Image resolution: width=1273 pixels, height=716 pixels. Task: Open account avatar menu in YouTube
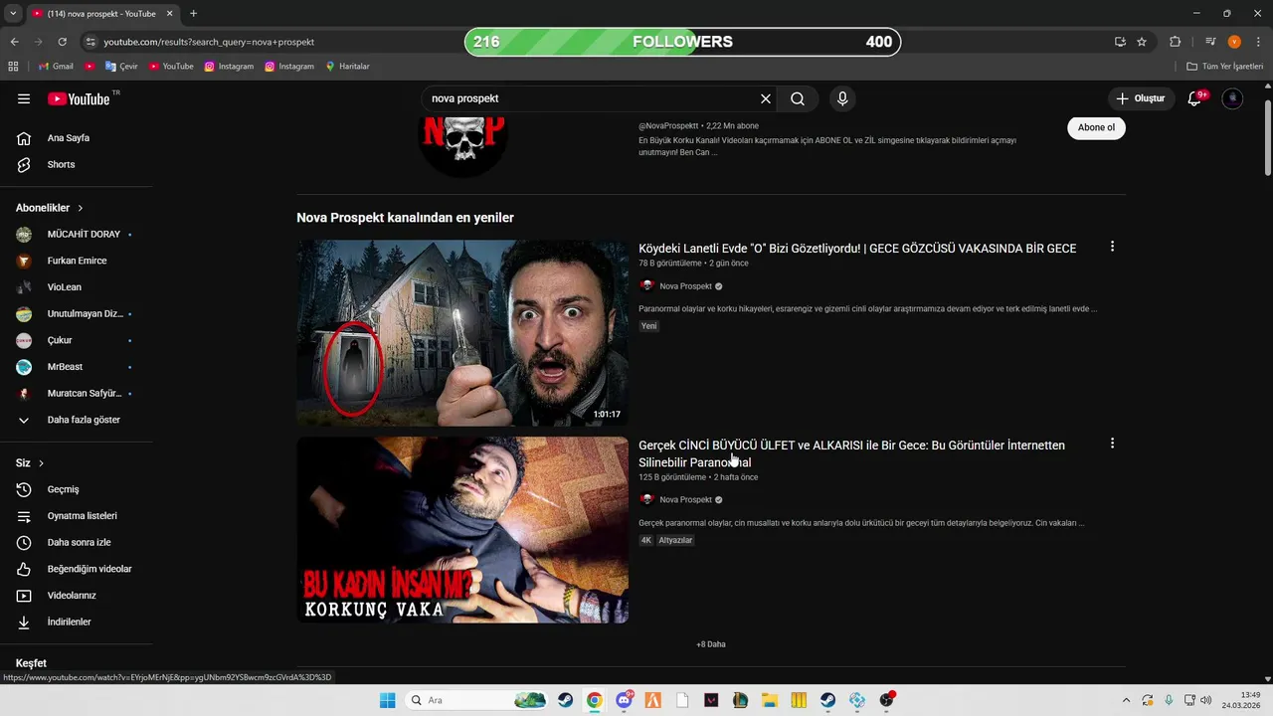1232,98
